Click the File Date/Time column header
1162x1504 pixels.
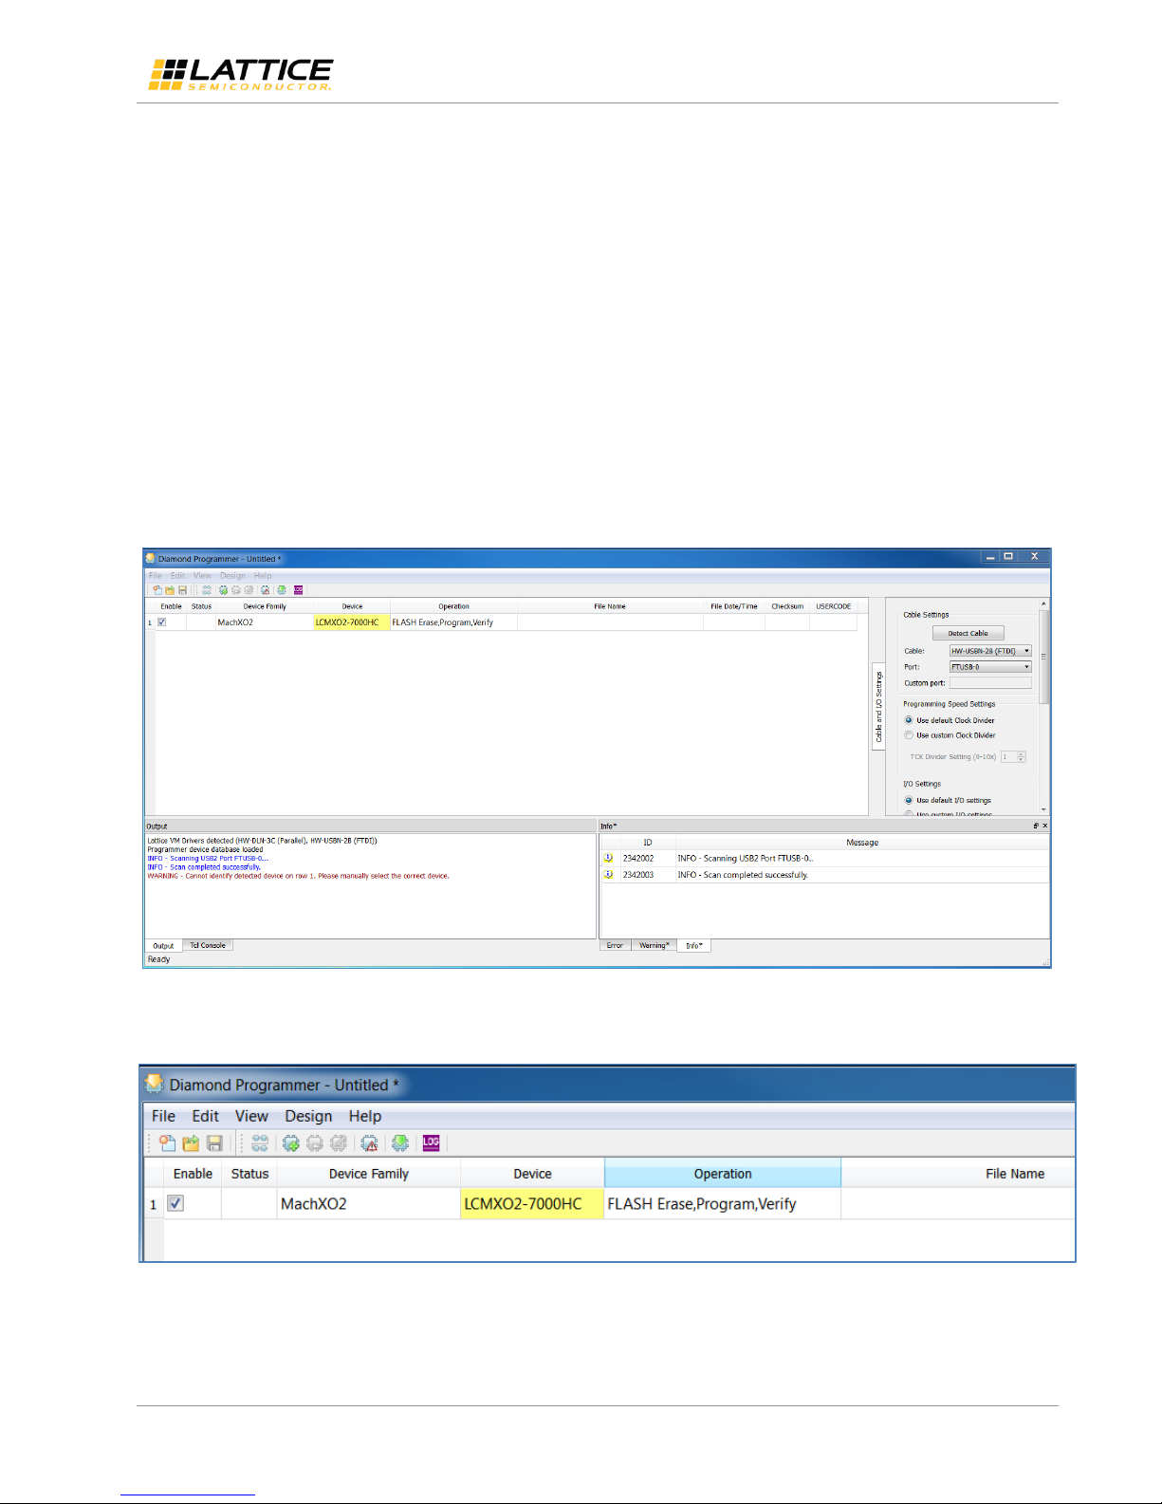coord(734,606)
